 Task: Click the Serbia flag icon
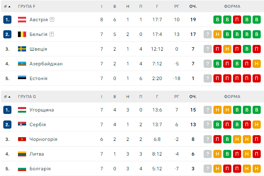(22, 125)
